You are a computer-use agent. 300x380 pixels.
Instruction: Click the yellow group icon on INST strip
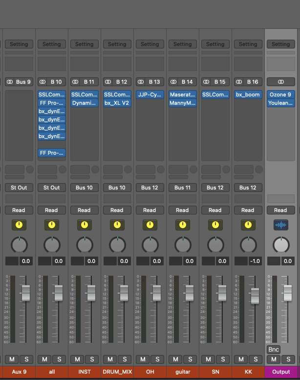(x=85, y=225)
